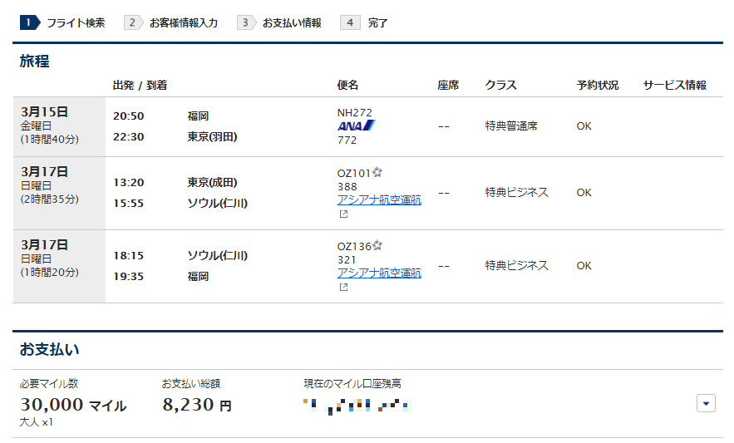The image size is (734, 443).
Task: Open アシアナ航空運航 link for flight OZ101
Action: [379, 200]
